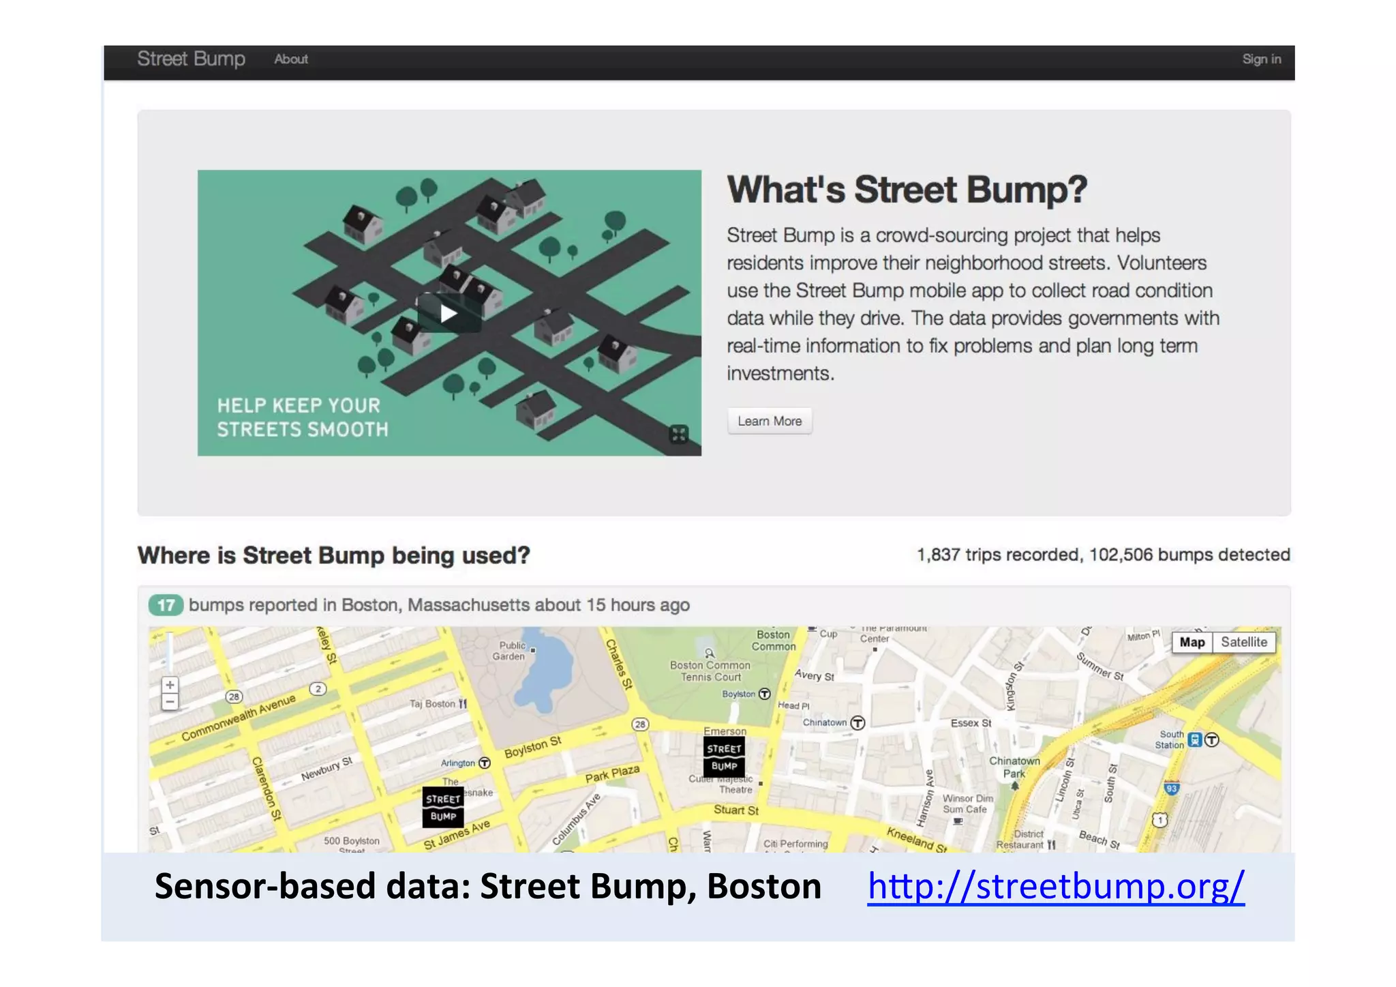
Task: Open the Street Bump marker near Emerson
Action: 724,757
